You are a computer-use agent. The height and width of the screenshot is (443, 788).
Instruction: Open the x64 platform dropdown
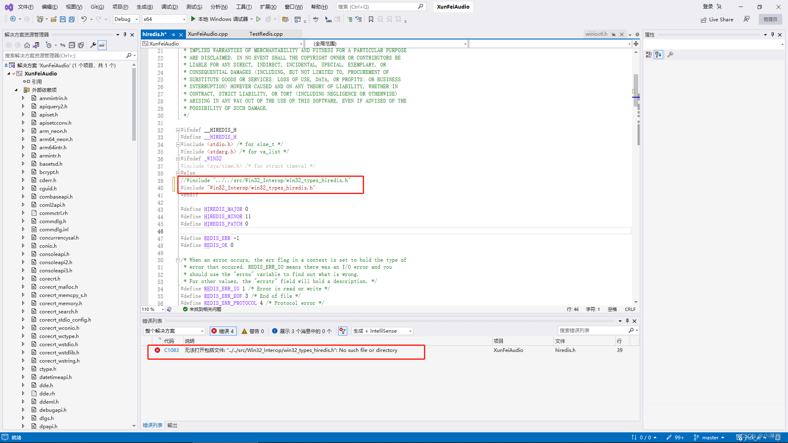click(x=164, y=19)
